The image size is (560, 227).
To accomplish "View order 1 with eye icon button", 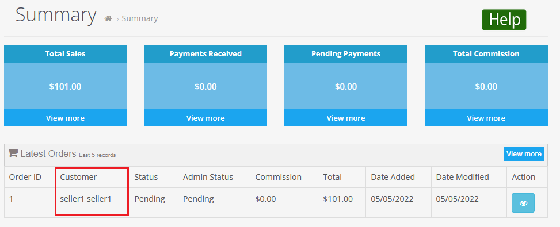I will 523,203.
